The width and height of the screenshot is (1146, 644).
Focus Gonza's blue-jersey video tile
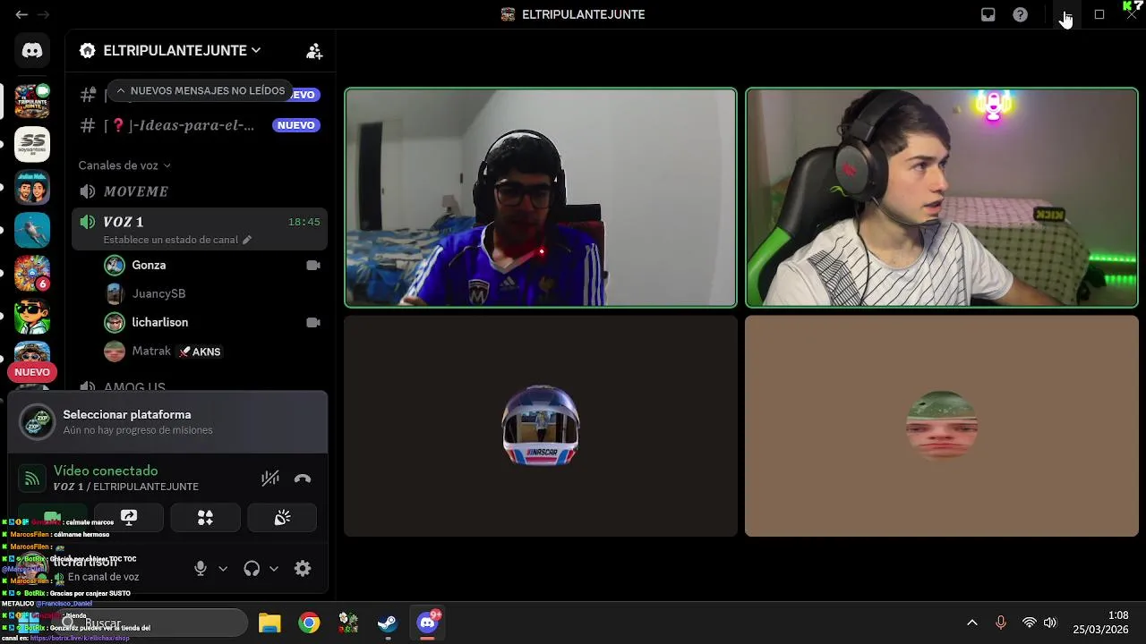click(x=541, y=198)
